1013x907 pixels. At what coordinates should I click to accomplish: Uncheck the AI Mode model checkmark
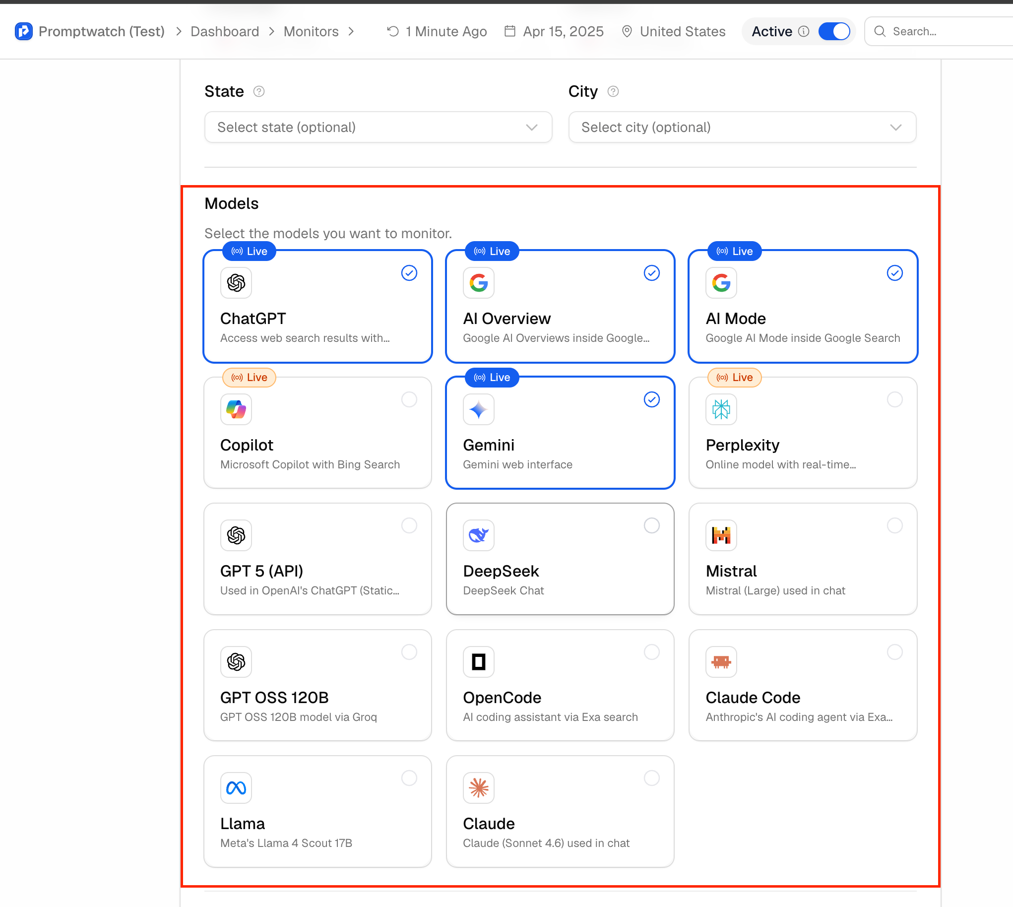tap(895, 273)
